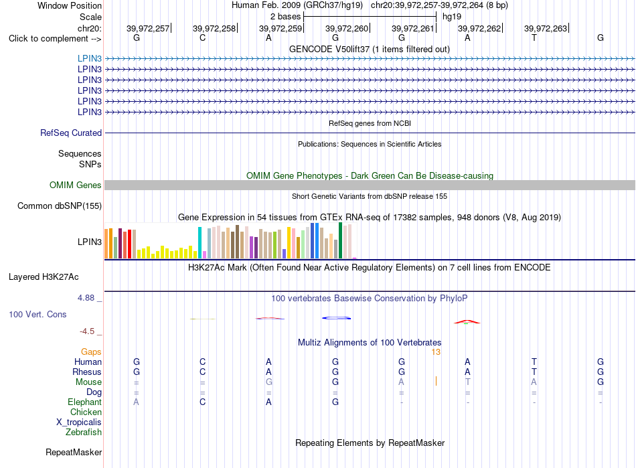
Task: Click the Mouse row orange insertion marker
Action: click(436, 381)
